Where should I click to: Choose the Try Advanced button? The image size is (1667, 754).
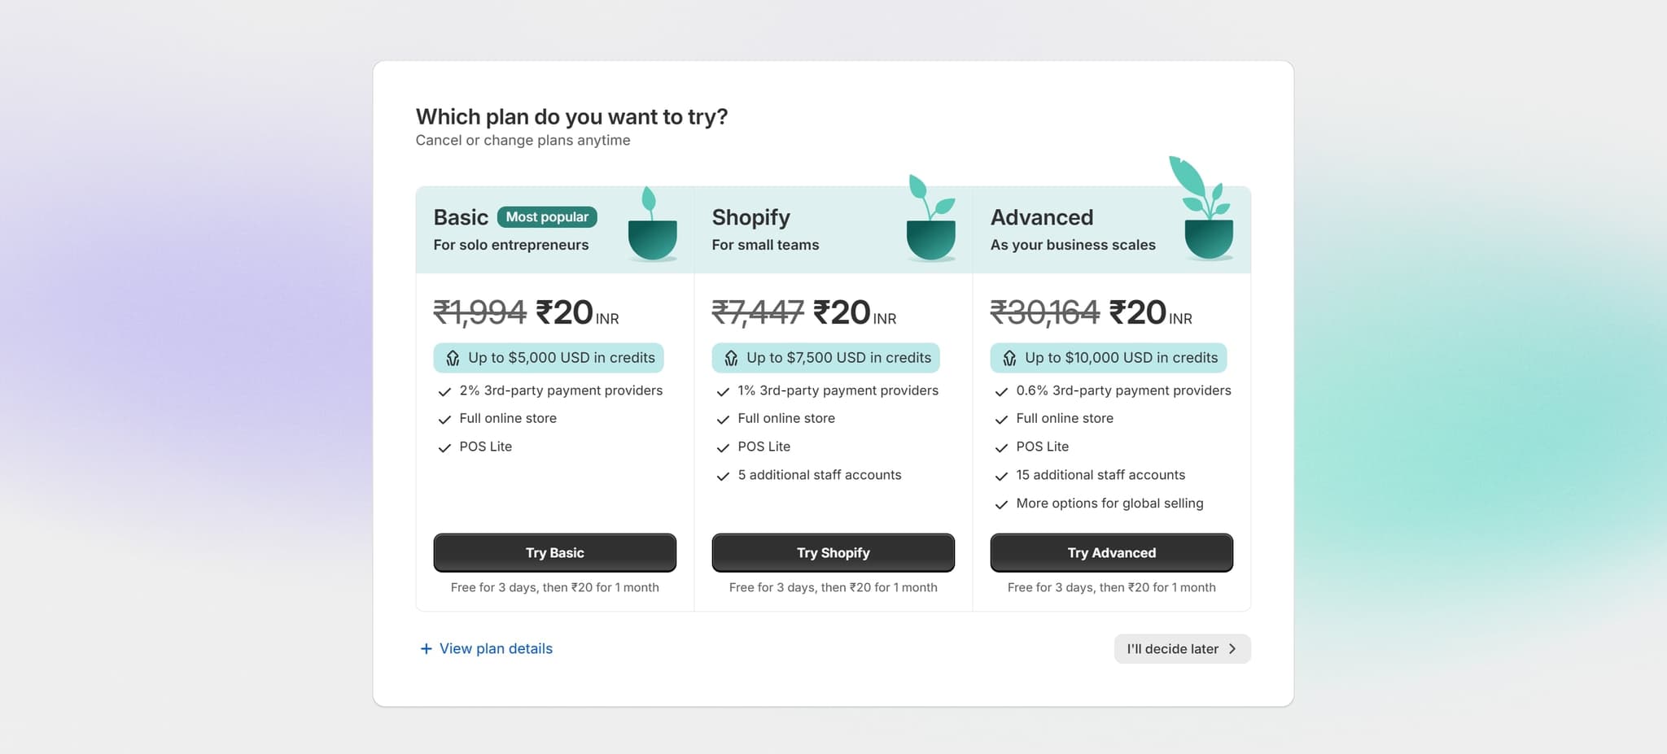coord(1111,553)
